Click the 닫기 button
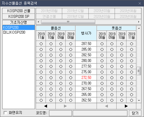Viewport: 144px width, 117px height. click(135, 113)
